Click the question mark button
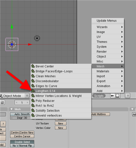Screen dimensions: 136x148 point(3,124)
